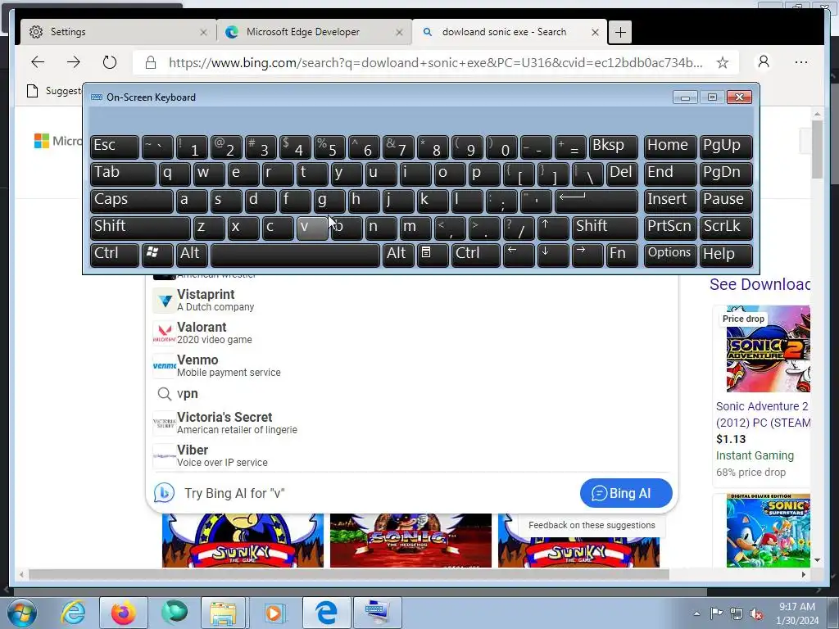Open keyboard Options dialog
Image resolution: width=839 pixels, height=629 pixels.
670,254
